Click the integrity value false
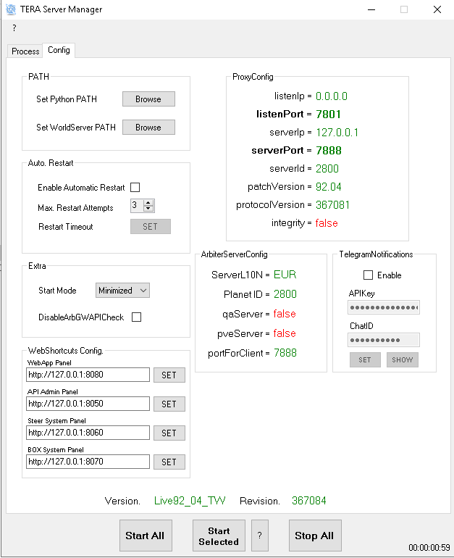Viewport: 454px width, 558px height. point(327,222)
